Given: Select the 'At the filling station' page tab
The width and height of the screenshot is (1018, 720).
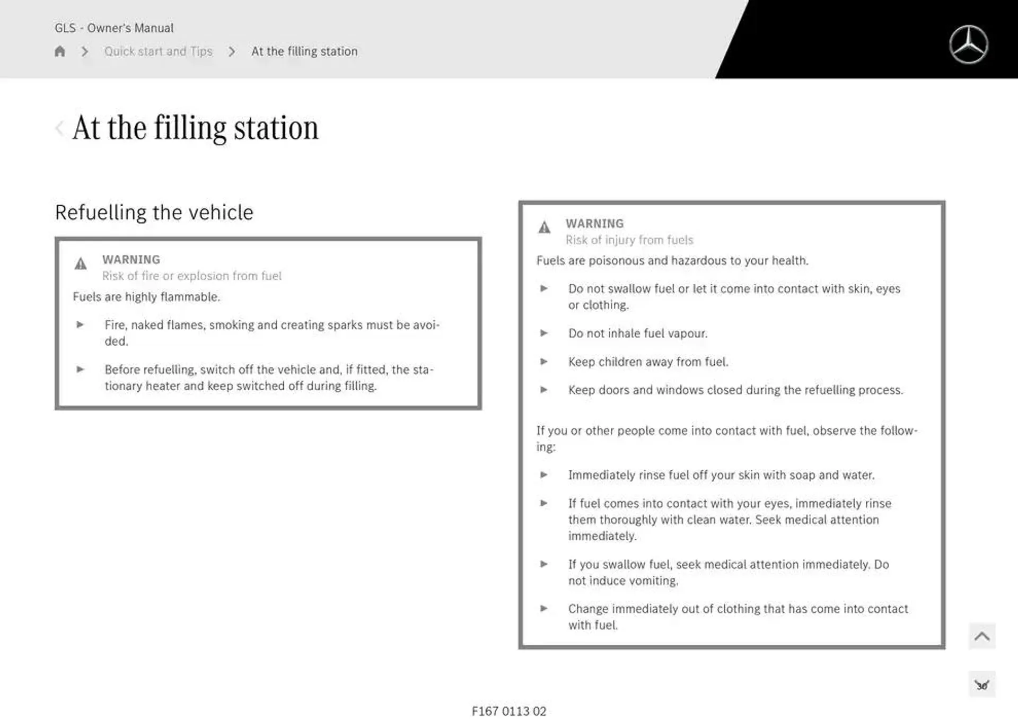Looking at the screenshot, I should click(304, 51).
